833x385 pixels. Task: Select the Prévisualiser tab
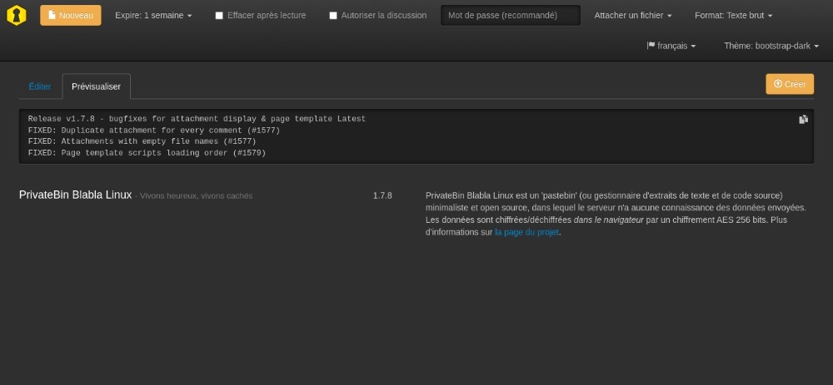tap(96, 86)
